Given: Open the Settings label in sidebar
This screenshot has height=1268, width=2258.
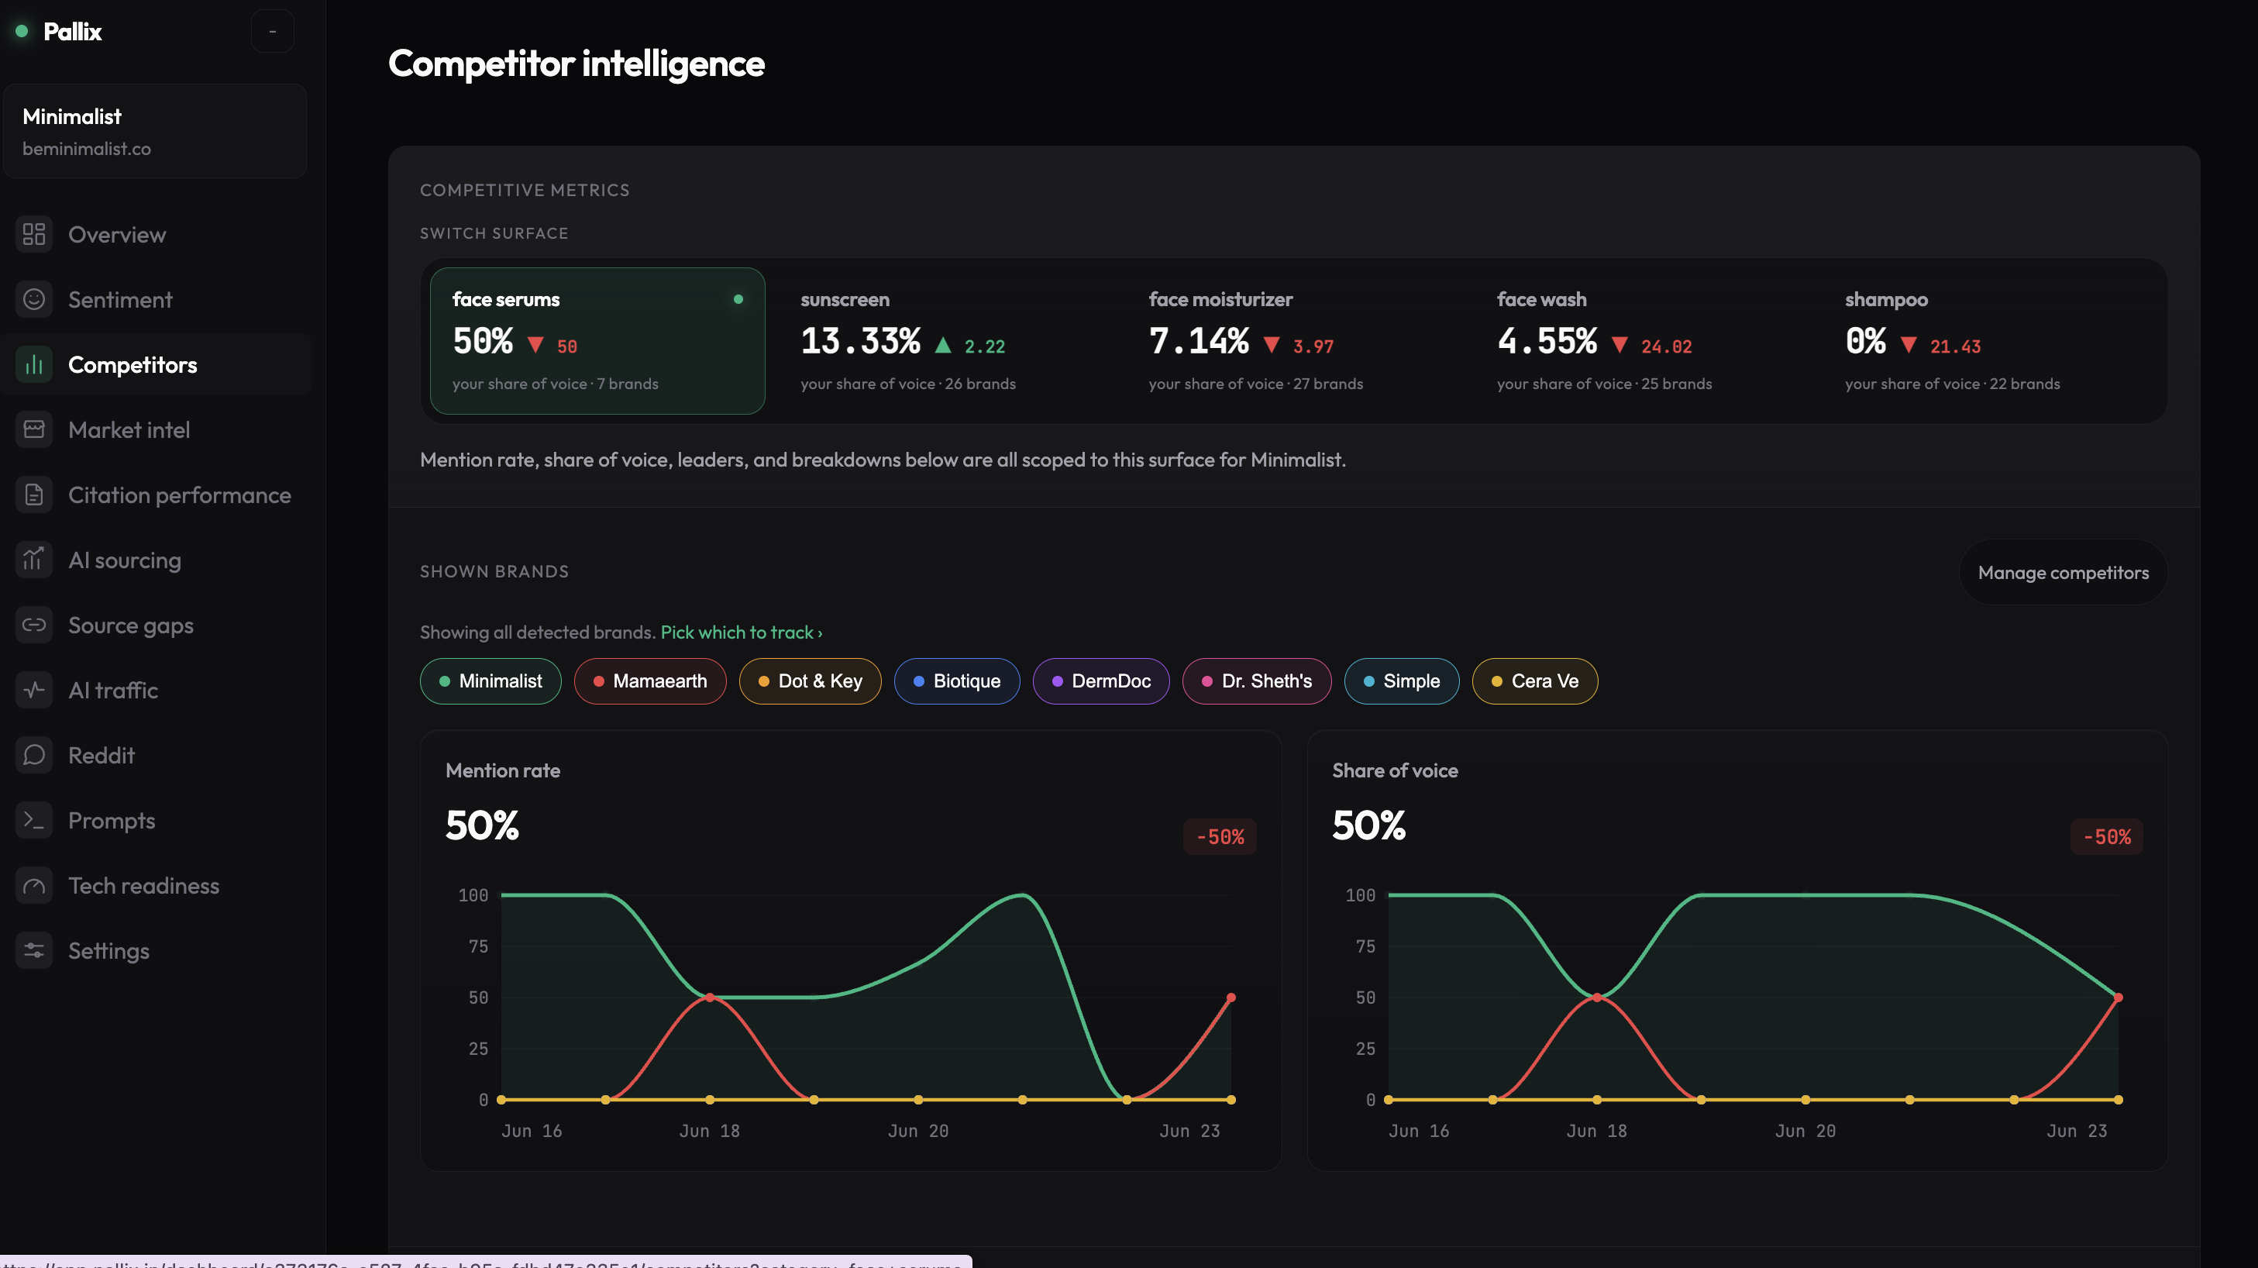Looking at the screenshot, I should point(108,950).
